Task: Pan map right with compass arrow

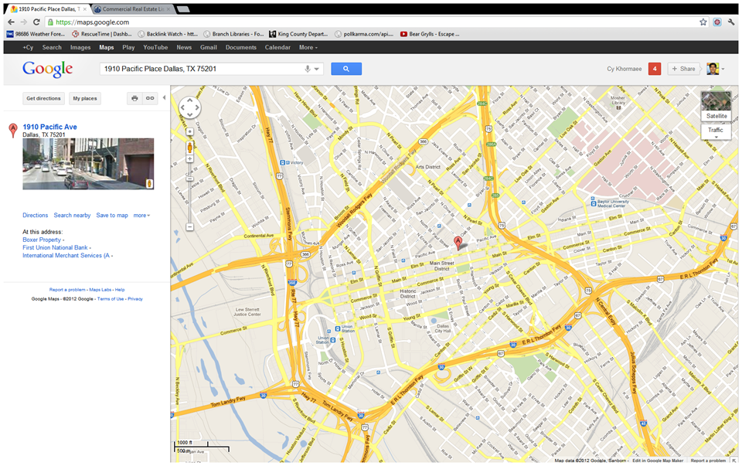Action: pyautogui.click(x=197, y=108)
